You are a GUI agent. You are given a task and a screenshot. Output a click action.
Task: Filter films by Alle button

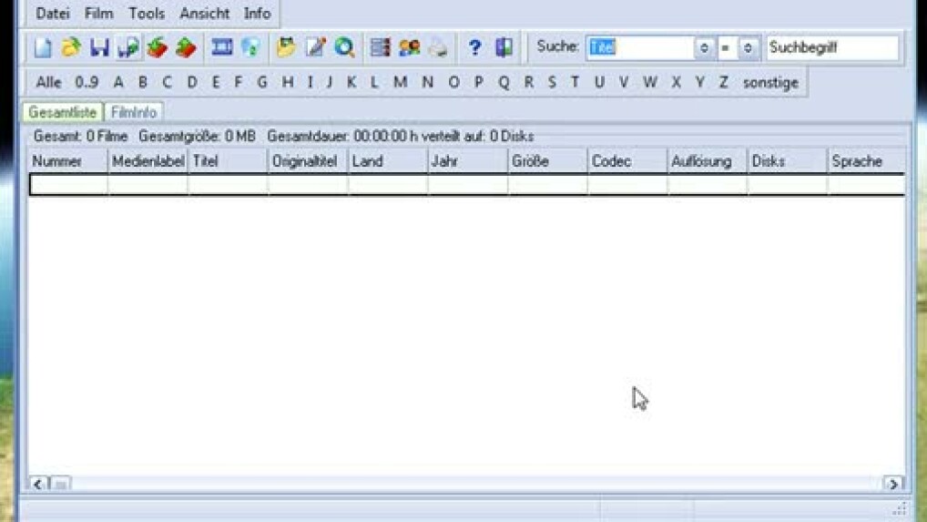48,82
